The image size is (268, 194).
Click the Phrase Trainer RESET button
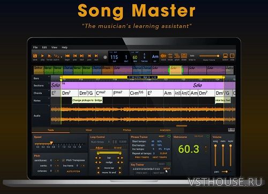point(162,136)
